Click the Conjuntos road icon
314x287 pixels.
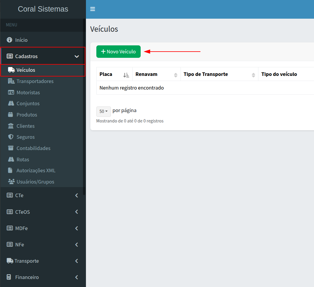pyautogui.click(x=11, y=103)
